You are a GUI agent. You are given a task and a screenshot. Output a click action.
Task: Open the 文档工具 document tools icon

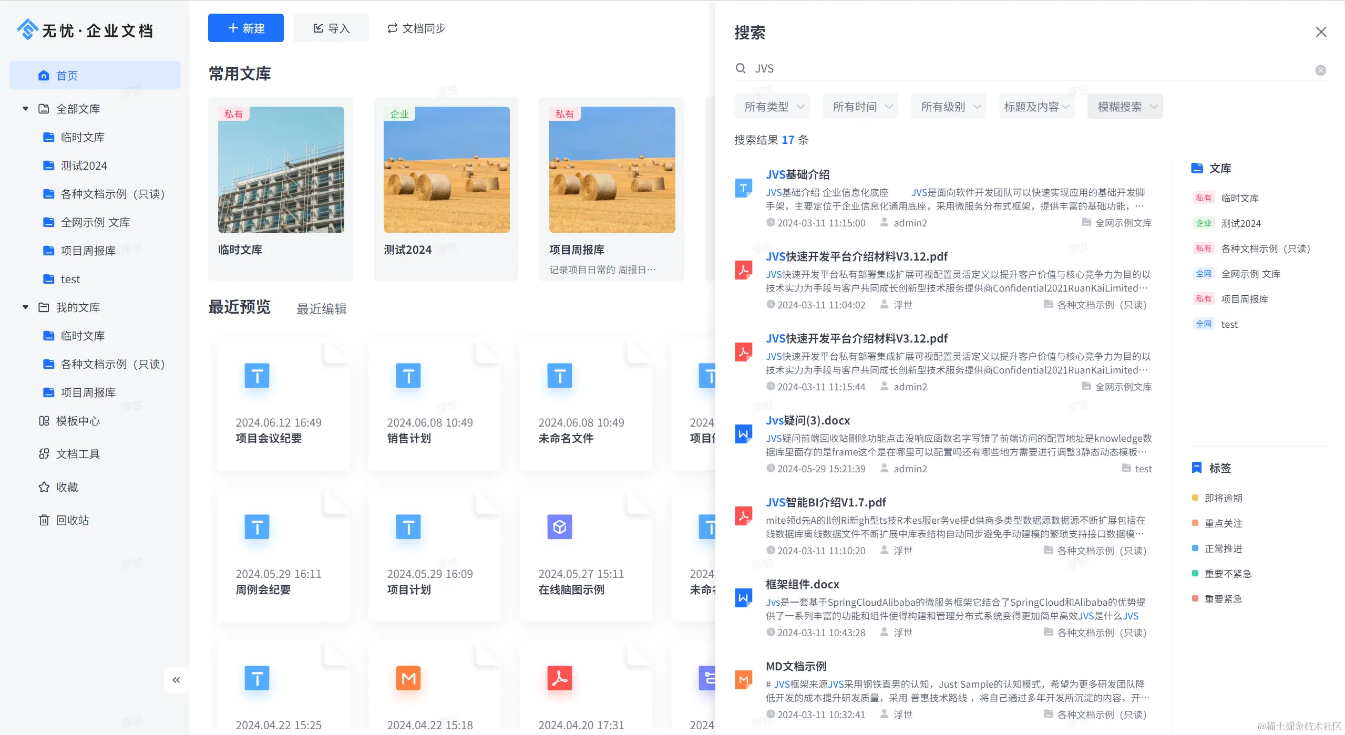point(44,454)
